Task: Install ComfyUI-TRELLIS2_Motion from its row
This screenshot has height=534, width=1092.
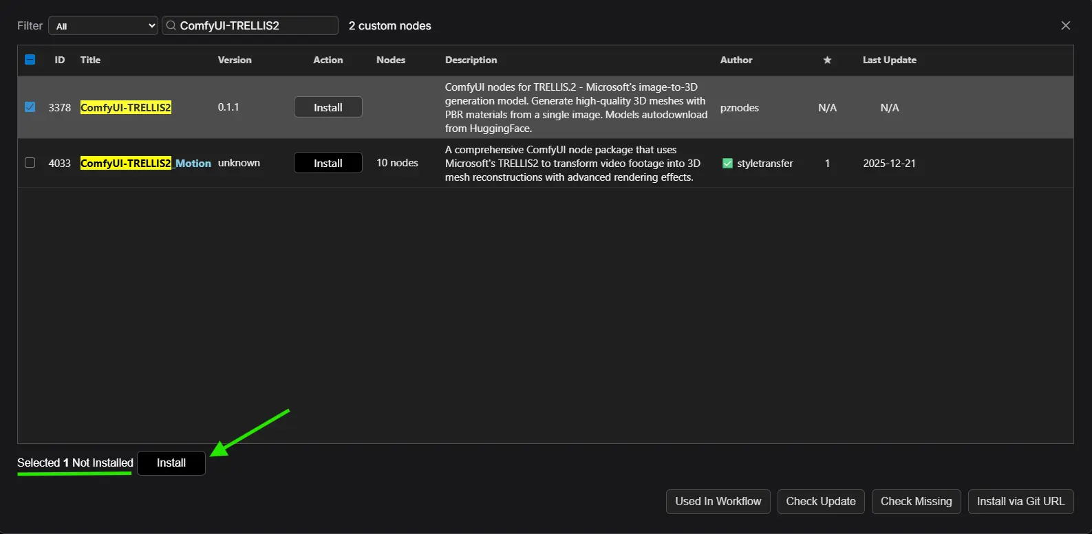Action: [328, 163]
